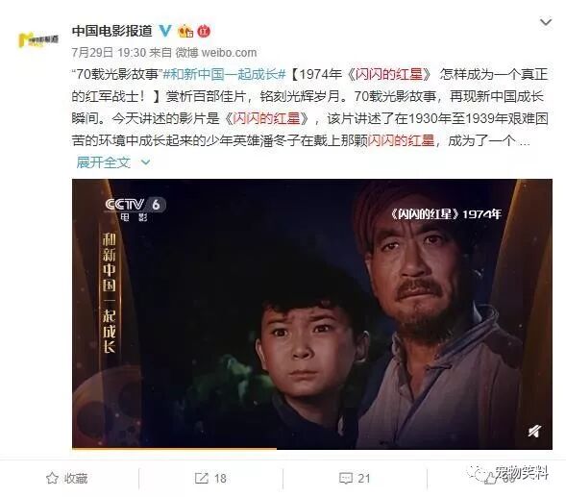
Task: Click the blue V verification badge
Action: (x=165, y=31)
